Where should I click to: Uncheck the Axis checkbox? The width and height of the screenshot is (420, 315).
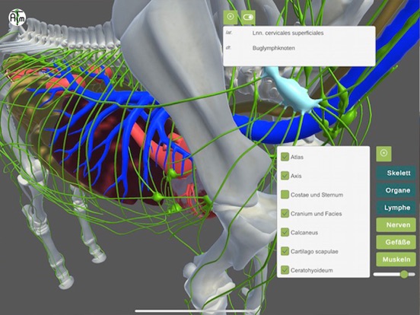285,176
